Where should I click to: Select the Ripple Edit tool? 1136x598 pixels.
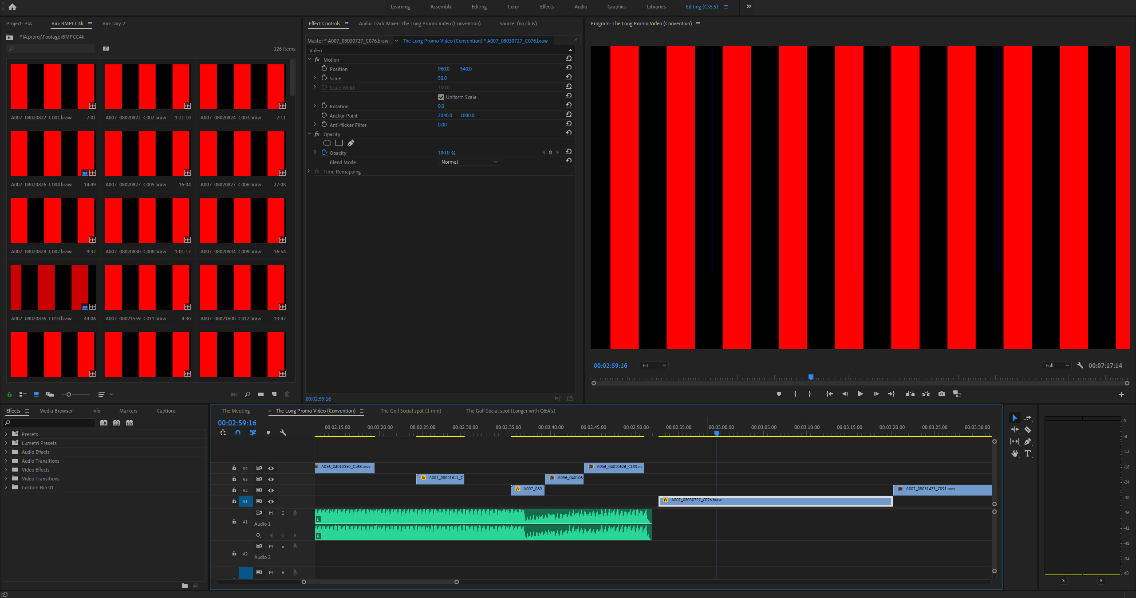pos(1014,429)
